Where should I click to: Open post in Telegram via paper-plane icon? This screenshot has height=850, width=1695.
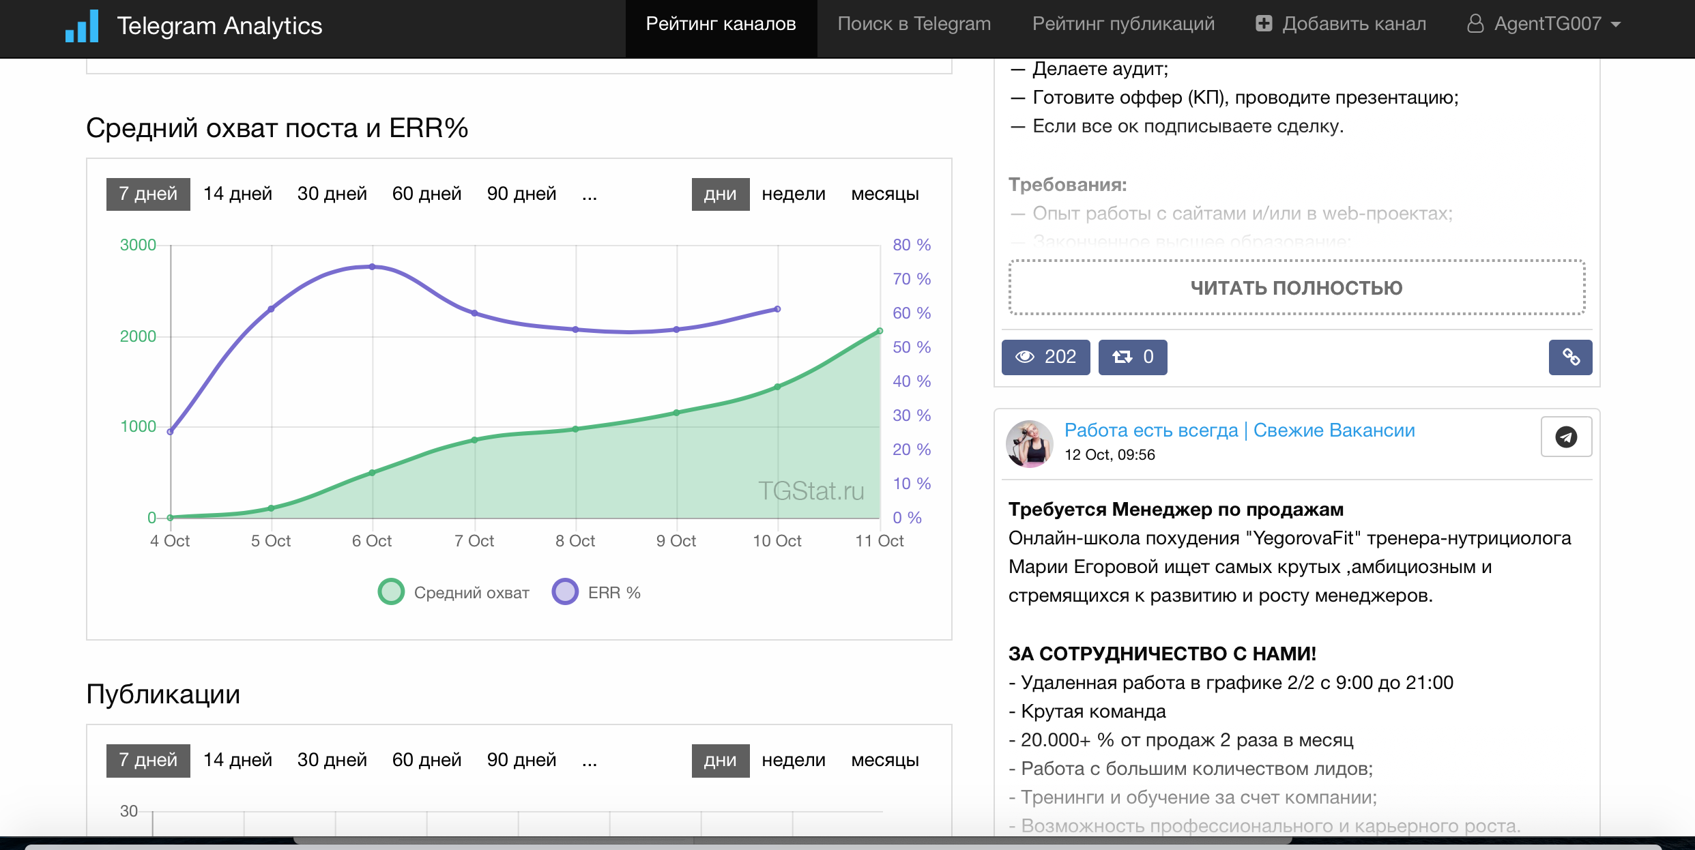pyautogui.click(x=1566, y=437)
